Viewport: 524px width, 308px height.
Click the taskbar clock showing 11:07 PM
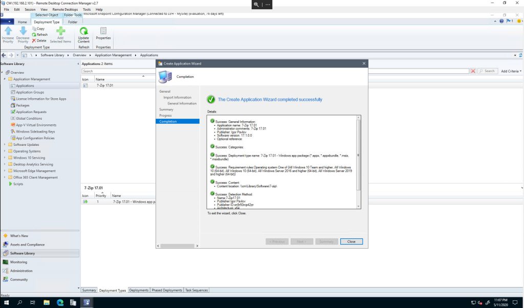pos(500,302)
